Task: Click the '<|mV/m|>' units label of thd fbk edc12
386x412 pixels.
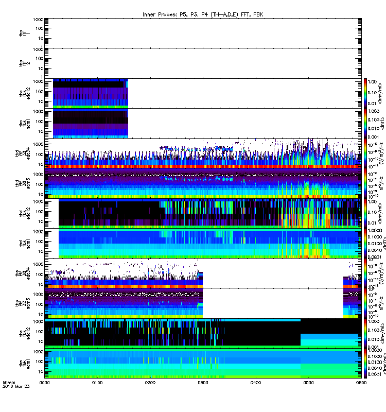Action: click(380, 213)
